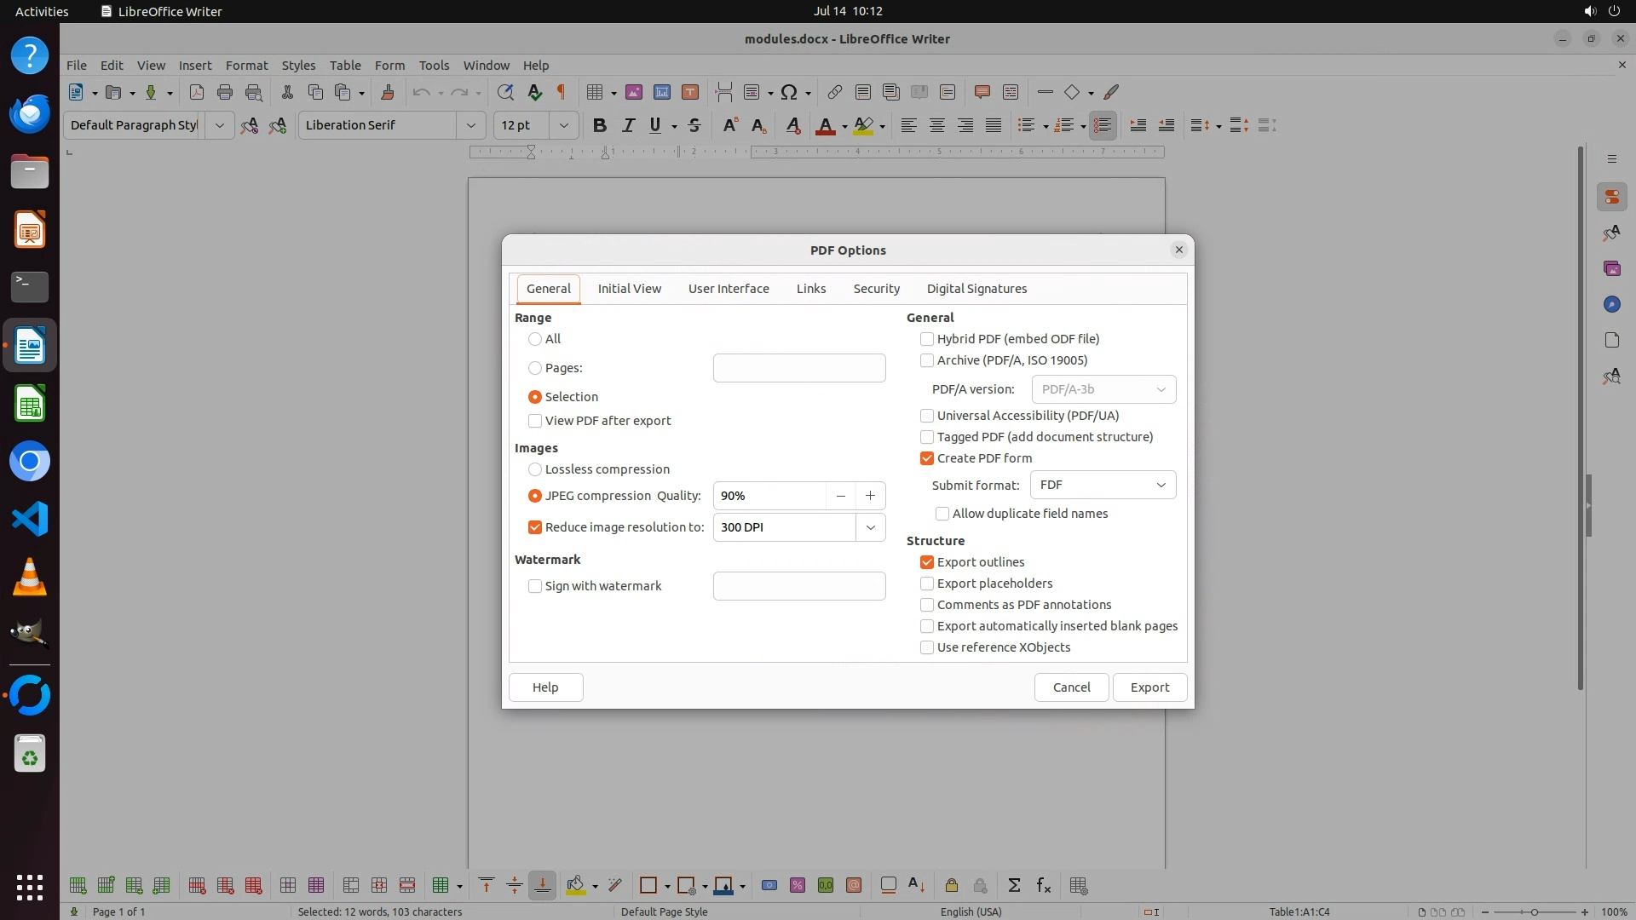
Task: Open the Submit format FDF dropdown
Action: pos(1103,485)
